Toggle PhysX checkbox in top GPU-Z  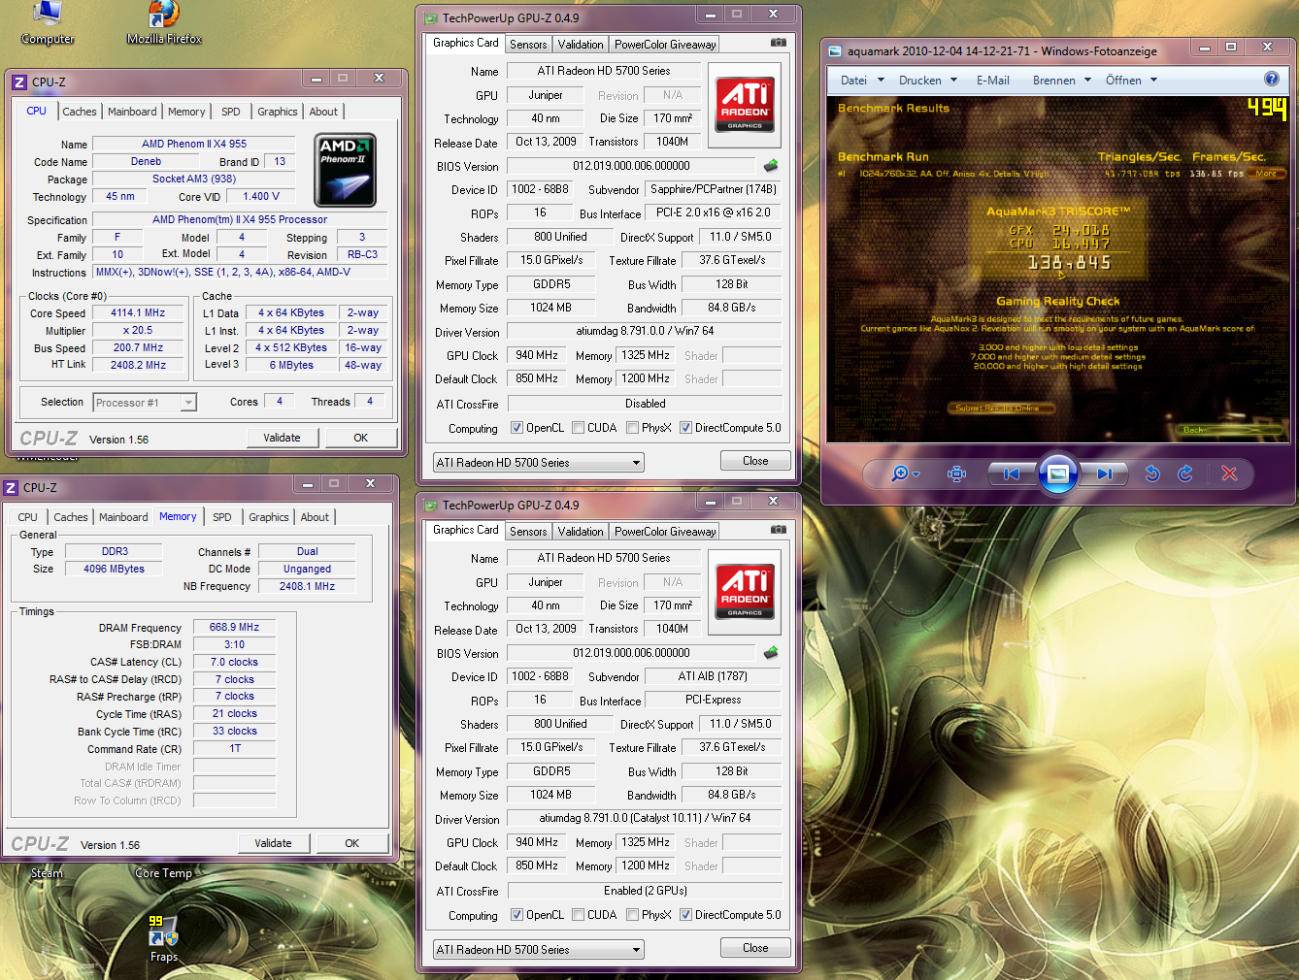(633, 428)
